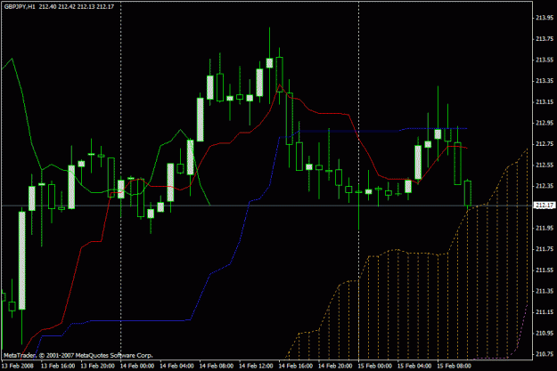
Task: Select the 14 Feb 00:00 time label
Action: pos(137,366)
